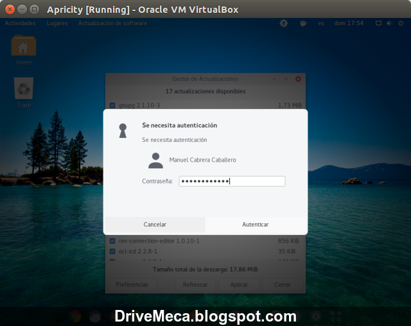Screen dimensions: 411x326
Task: Close the VirtualBox window
Action: coord(10,10)
